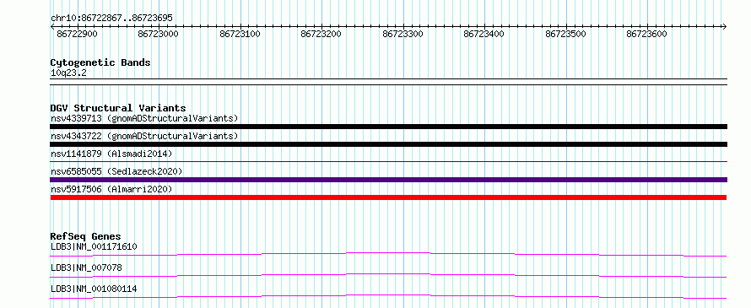The image size is (751, 308).
Task: Click ruler tick label 86723100
Action: [240, 34]
